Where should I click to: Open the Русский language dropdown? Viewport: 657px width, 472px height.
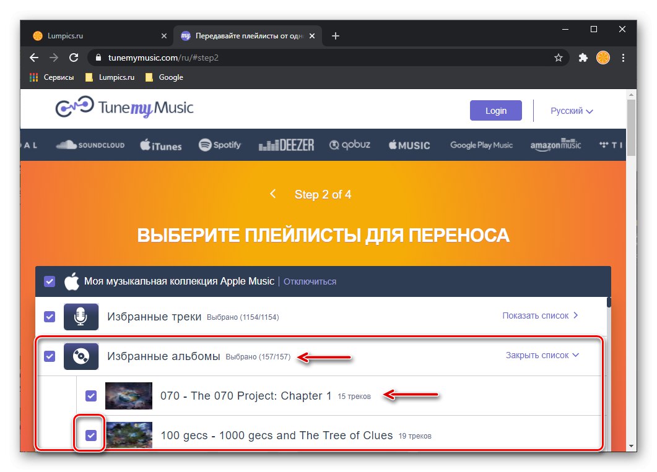click(x=572, y=111)
